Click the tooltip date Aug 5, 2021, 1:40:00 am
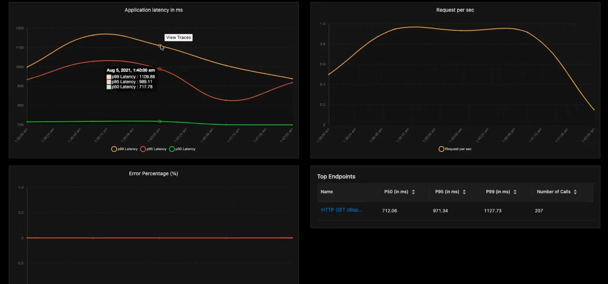Screen dimensions: 608x284 click(131, 70)
